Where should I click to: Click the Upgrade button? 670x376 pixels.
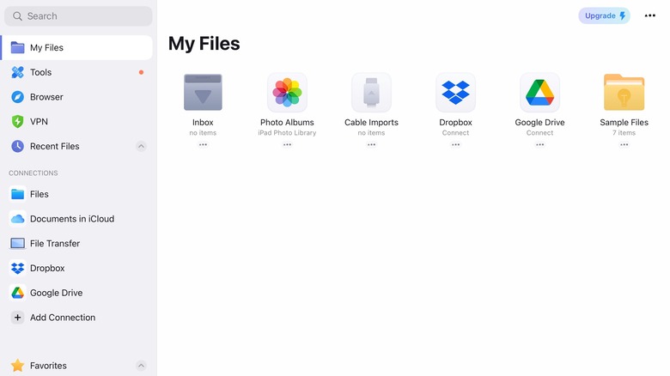point(604,15)
